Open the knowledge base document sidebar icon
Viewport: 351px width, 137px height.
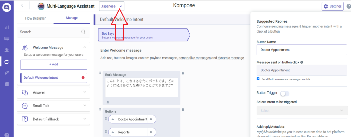tap(7, 84)
